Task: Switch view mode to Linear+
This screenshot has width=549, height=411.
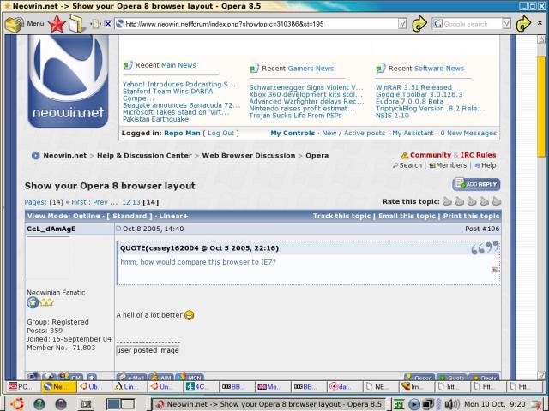Action: click(x=173, y=216)
